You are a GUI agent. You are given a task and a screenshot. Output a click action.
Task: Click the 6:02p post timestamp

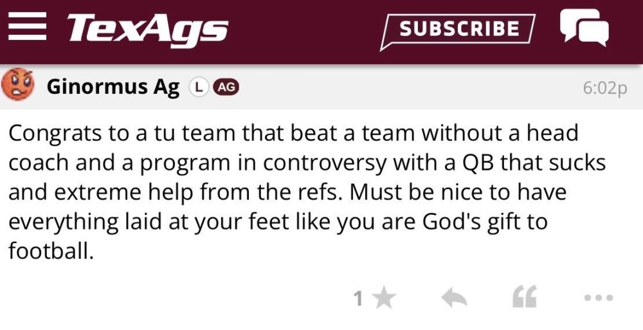coord(604,88)
